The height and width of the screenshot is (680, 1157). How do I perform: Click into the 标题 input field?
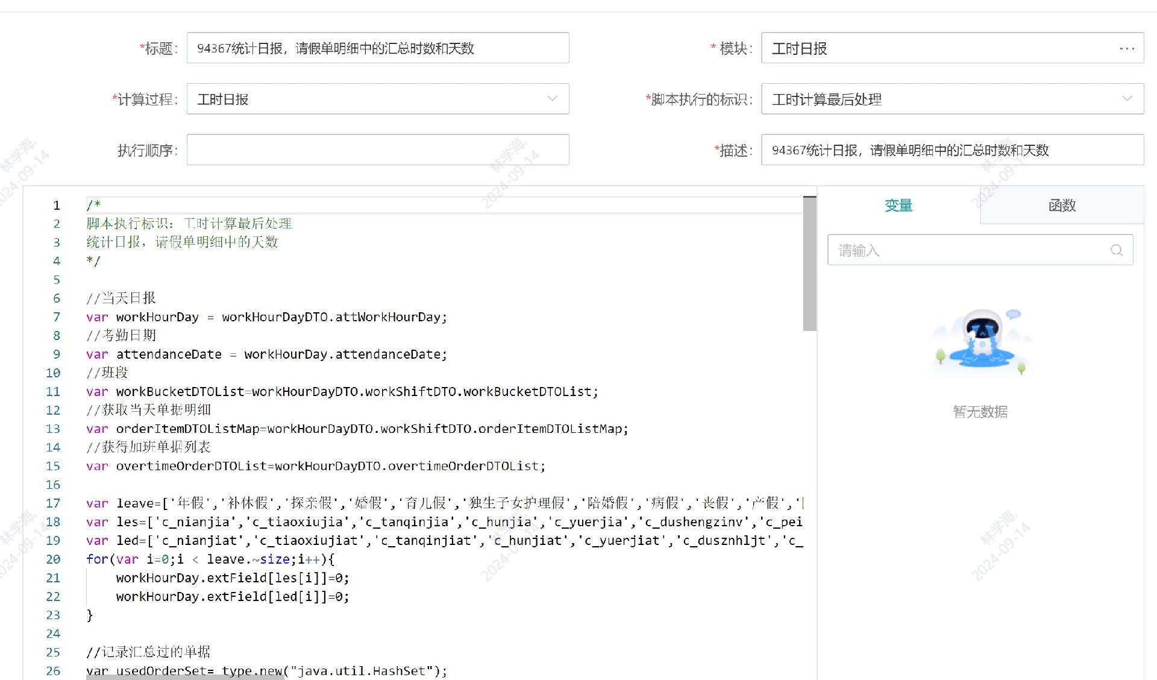point(377,48)
